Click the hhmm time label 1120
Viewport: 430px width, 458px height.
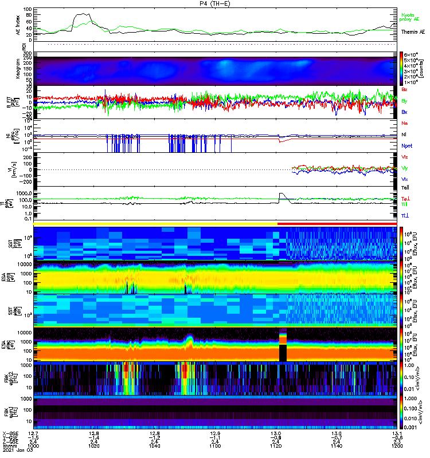point(276,446)
